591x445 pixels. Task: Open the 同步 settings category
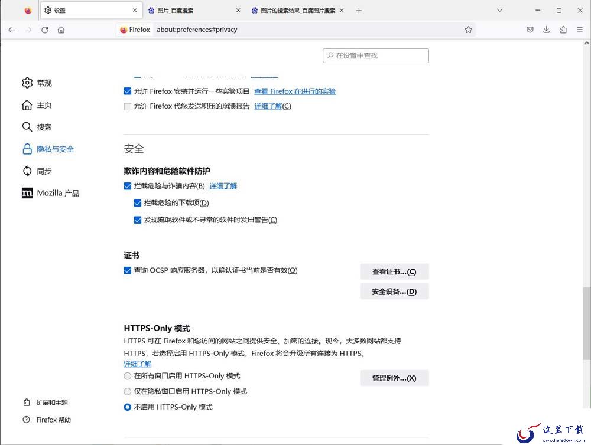[x=37, y=171]
